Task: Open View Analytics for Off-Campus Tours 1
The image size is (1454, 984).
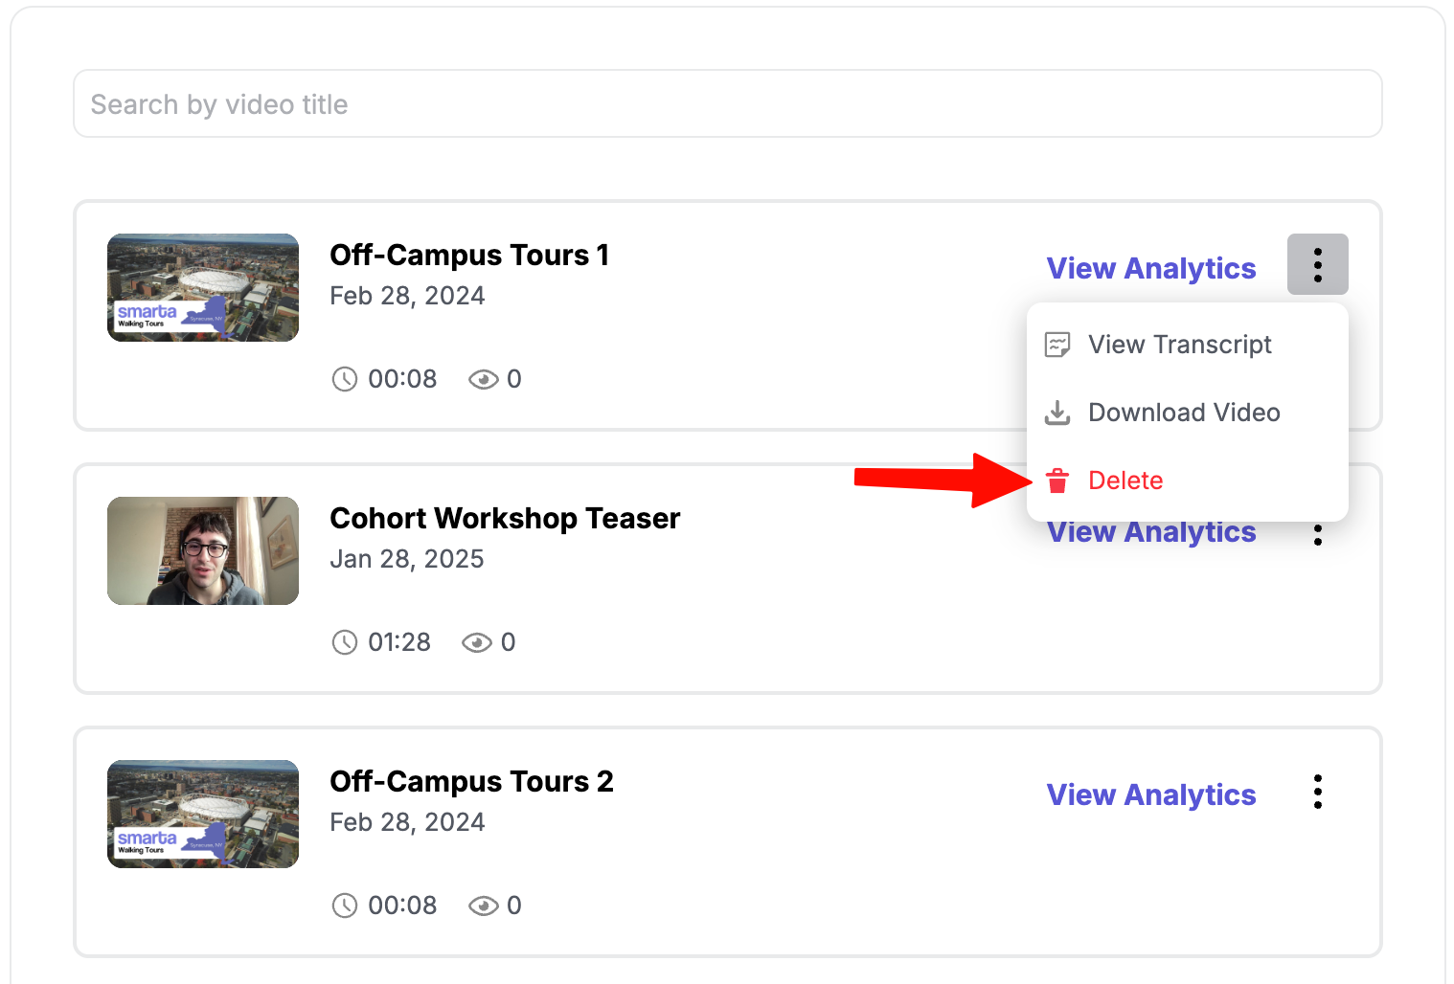Action: [1150, 269]
